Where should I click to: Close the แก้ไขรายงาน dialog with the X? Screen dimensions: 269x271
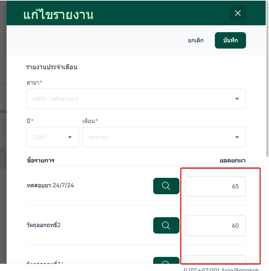(238, 13)
